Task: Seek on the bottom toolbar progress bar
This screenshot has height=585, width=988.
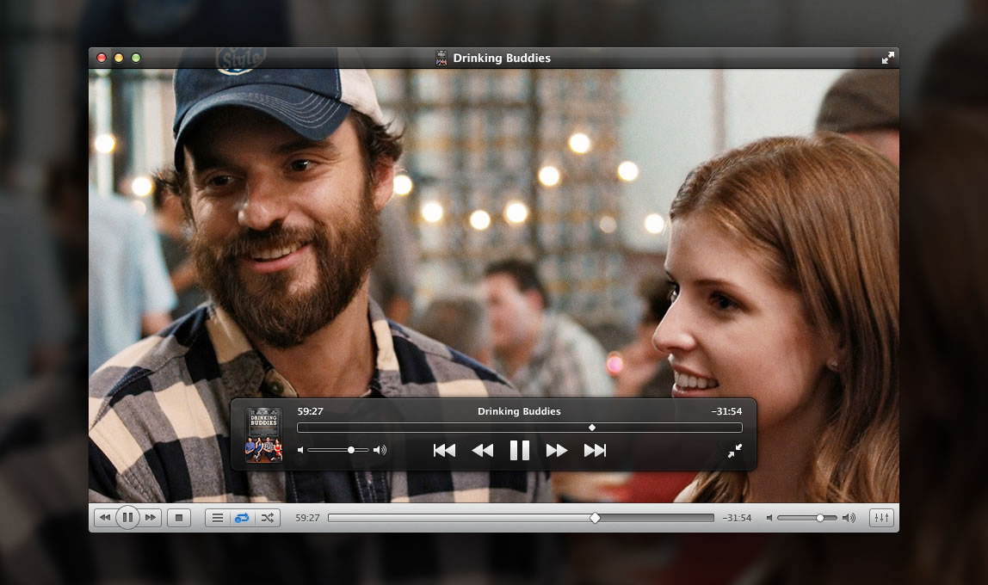Action: tap(521, 518)
